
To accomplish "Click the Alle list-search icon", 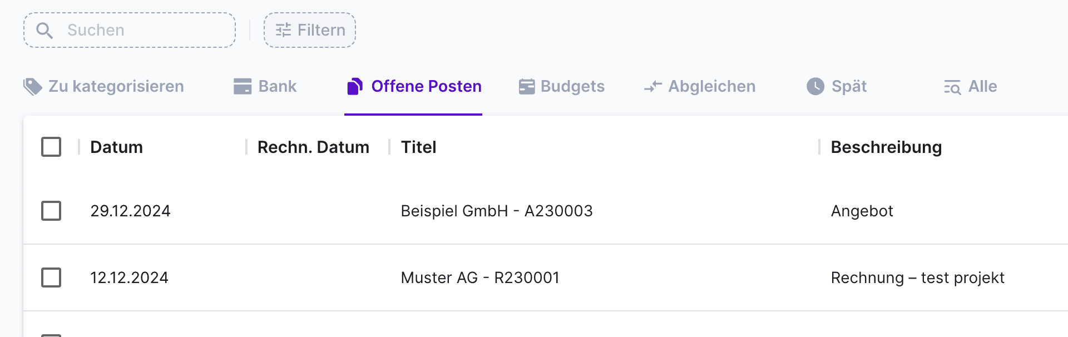I will [952, 87].
